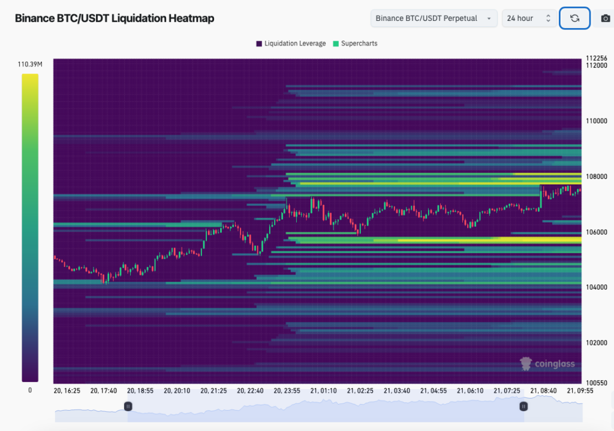The height and width of the screenshot is (431, 614).
Task: Click the right pause-style timeline handle
Action: 523,406
